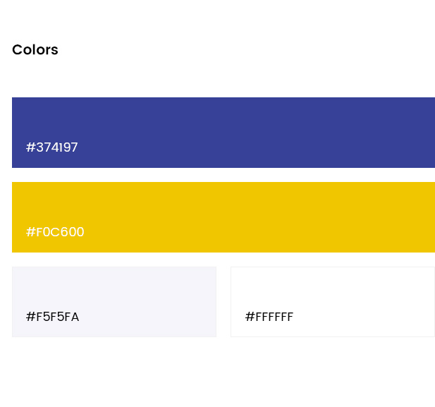Select the off-white F5F5FA color tile
This screenshot has width=435, height=407.
coord(114,302)
